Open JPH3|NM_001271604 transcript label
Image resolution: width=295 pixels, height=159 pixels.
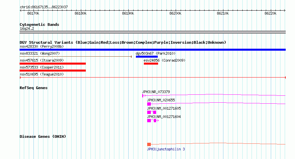point(164,117)
